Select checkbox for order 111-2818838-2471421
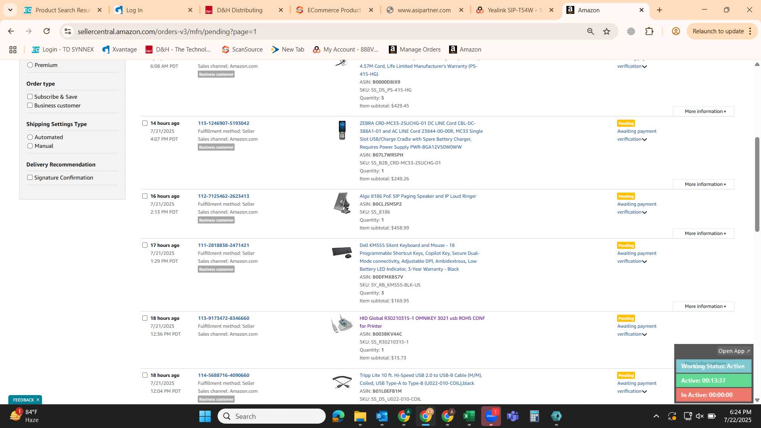 point(145,245)
